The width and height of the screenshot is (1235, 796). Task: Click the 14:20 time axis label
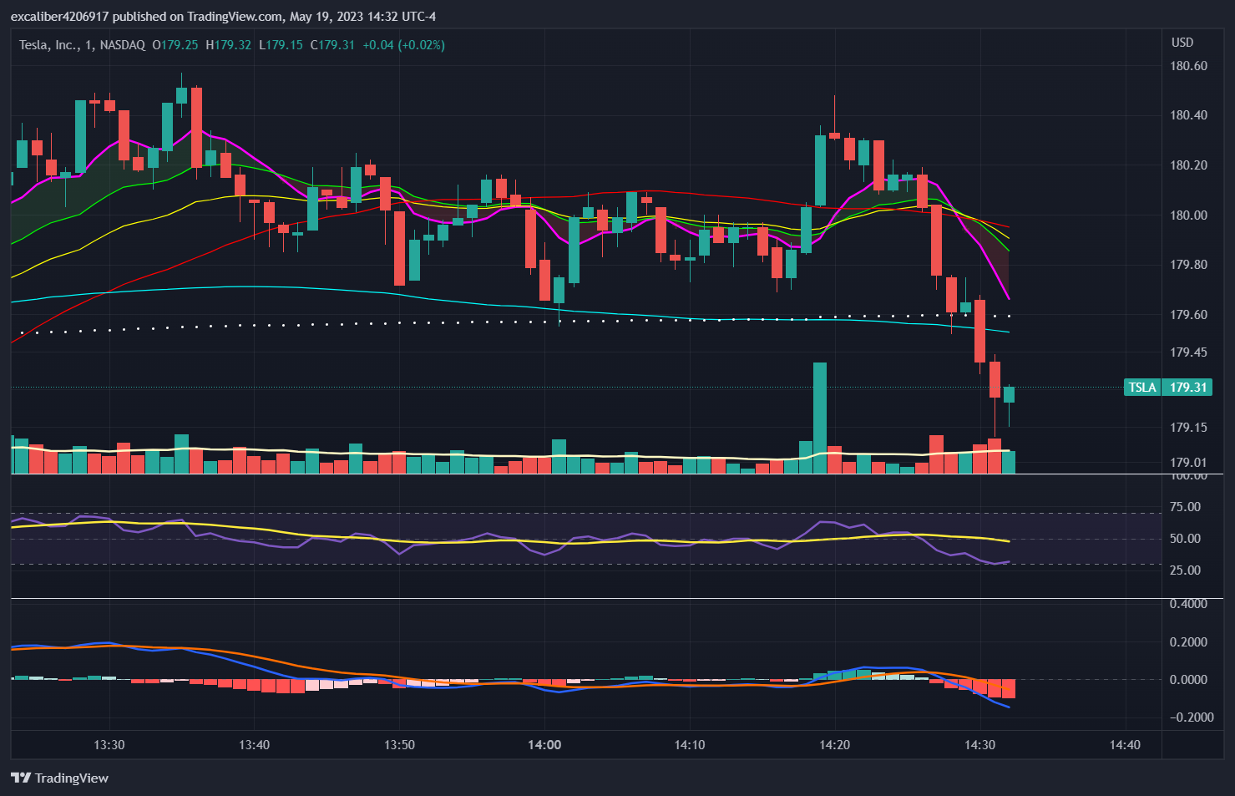coord(835,745)
